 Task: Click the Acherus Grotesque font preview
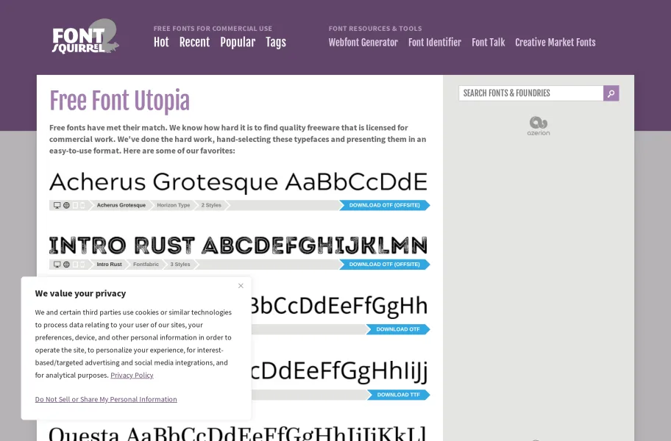tap(238, 182)
